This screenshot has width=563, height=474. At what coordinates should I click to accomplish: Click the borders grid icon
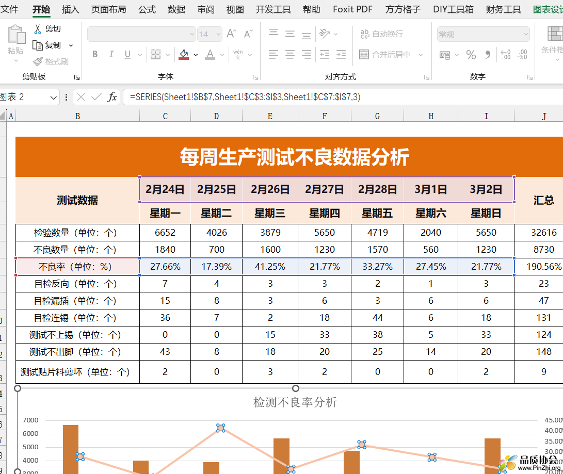[155, 55]
